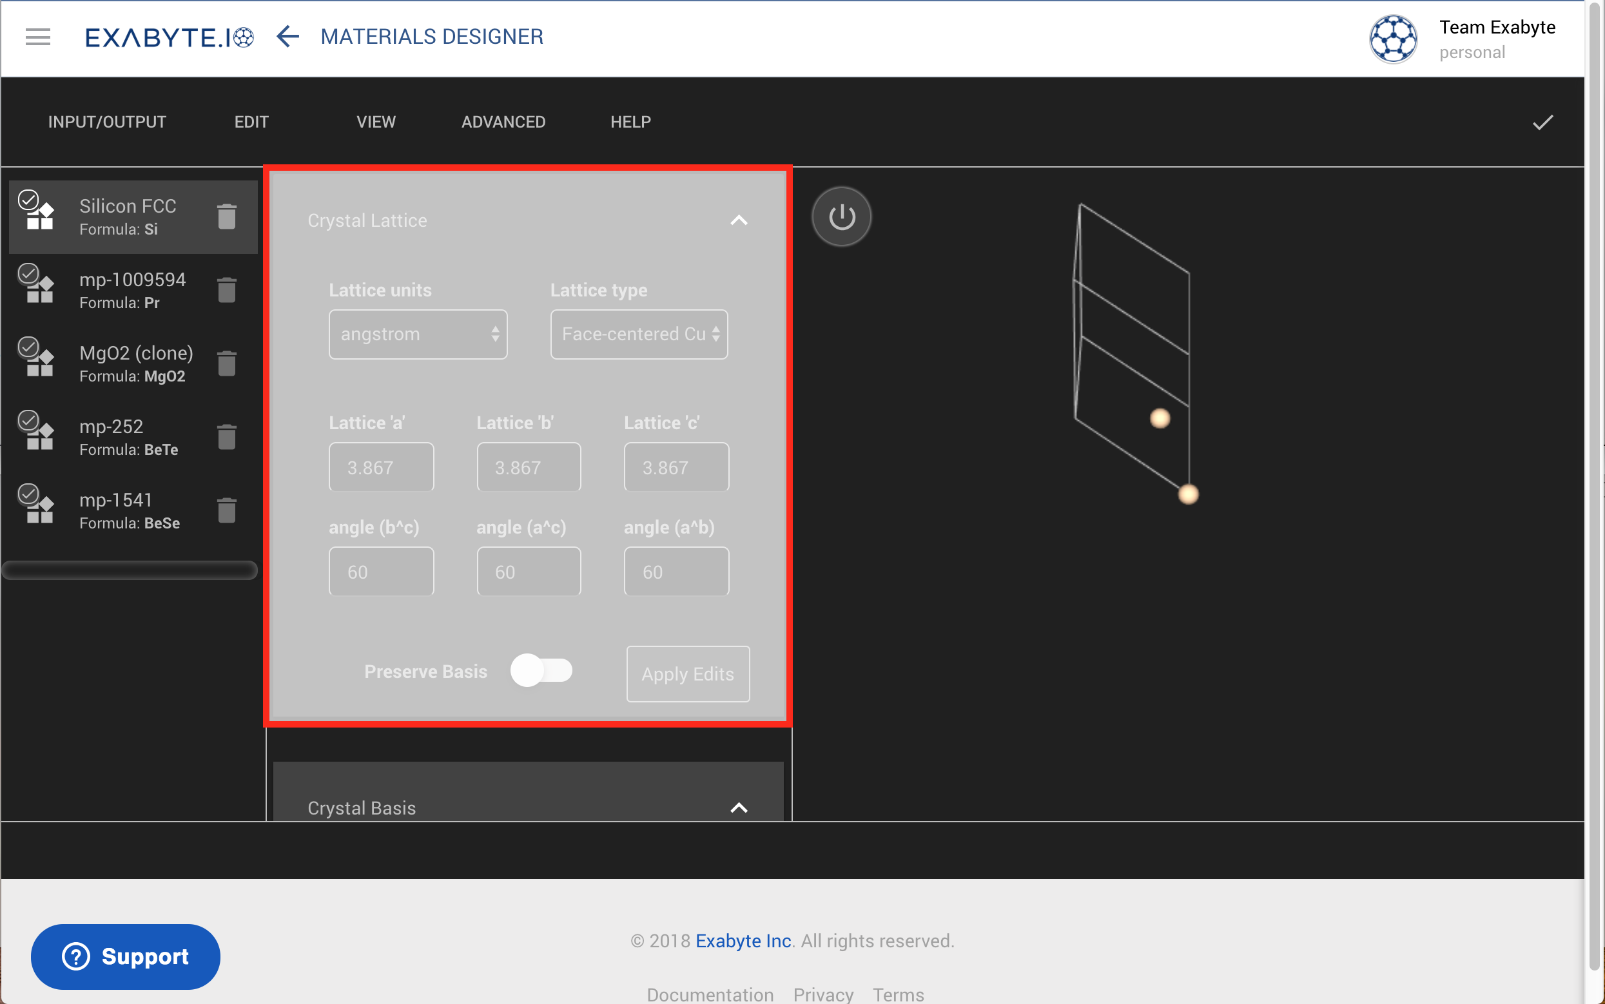Open the Lattice units dropdown
Screen dimensions: 1605x1004
(417, 334)
